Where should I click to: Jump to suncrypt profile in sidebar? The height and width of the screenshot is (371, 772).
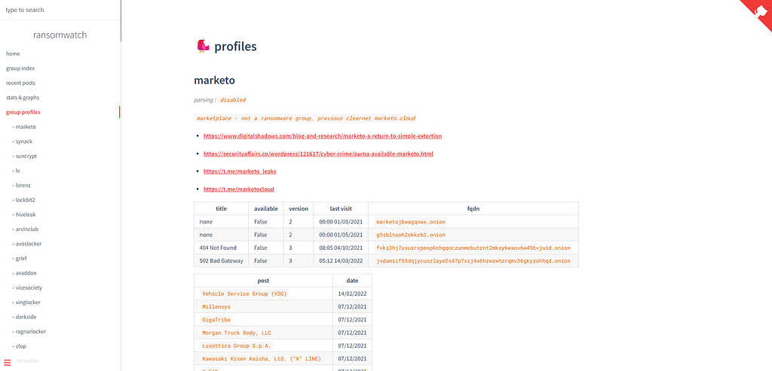click(25, 156)
